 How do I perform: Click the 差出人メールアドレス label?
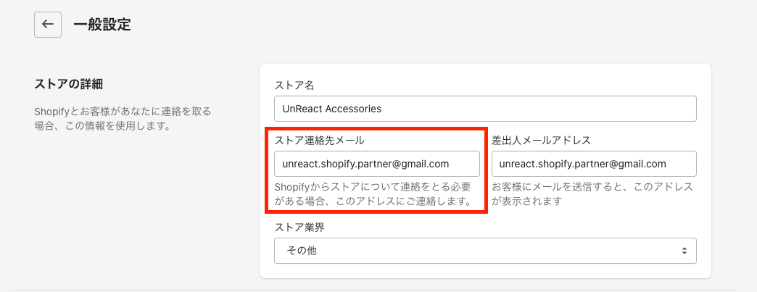542,140
